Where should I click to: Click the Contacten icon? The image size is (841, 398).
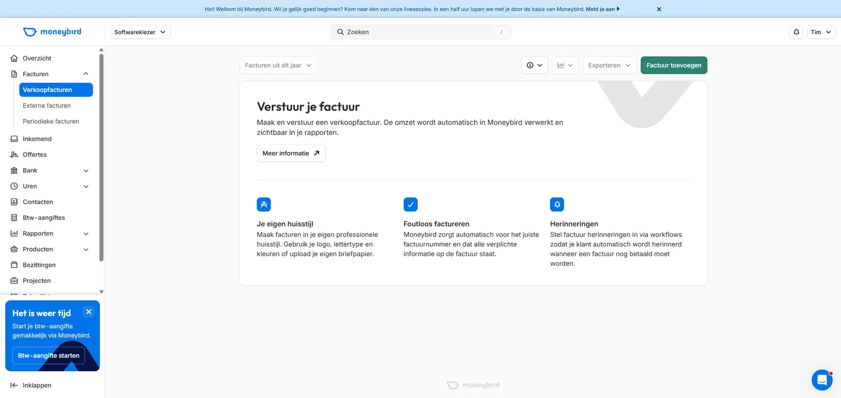14,202
